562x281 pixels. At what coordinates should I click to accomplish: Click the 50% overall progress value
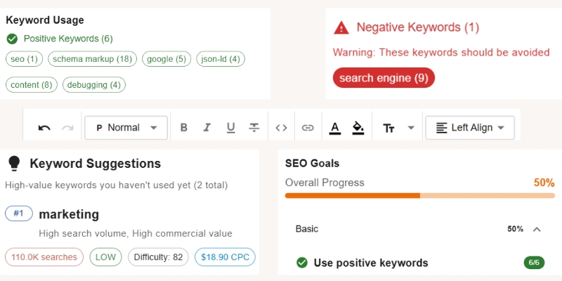(544, 183)
